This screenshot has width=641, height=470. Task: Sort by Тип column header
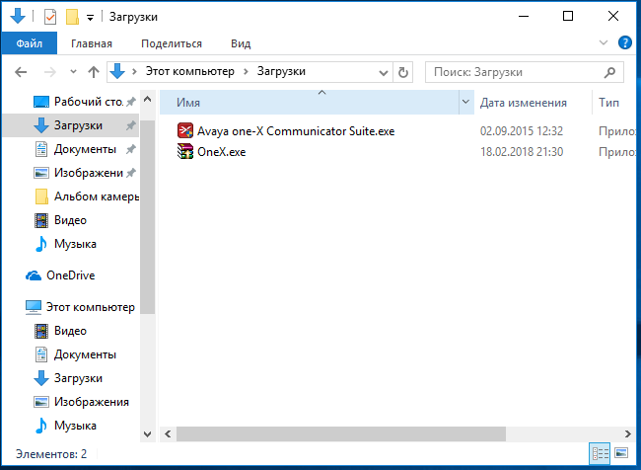point(608,103)
